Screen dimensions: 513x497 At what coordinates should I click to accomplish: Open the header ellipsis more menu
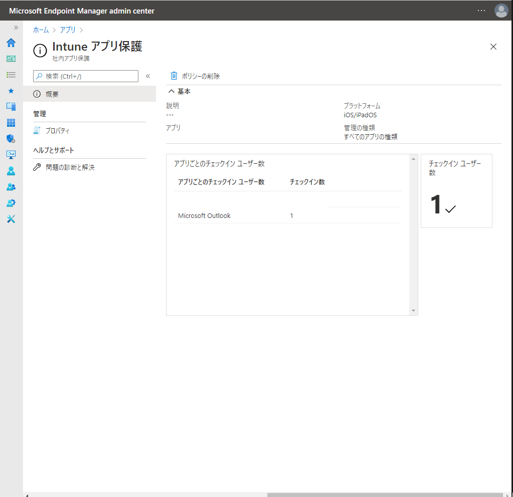(481, 11)
